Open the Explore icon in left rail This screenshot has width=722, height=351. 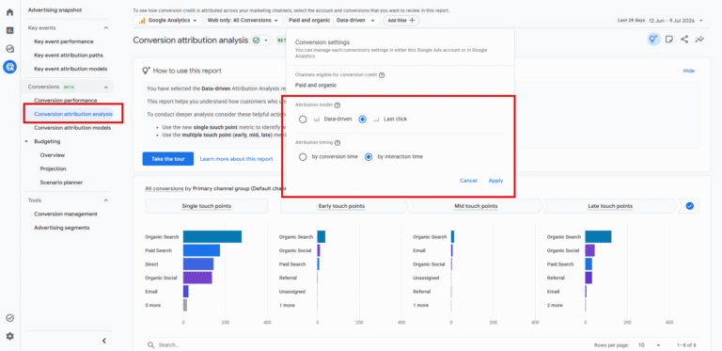[x=9, y=48]
